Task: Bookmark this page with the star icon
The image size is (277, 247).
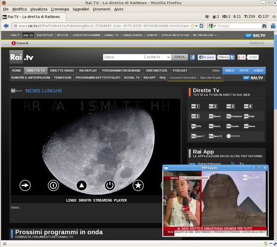Action: point(192,26)
